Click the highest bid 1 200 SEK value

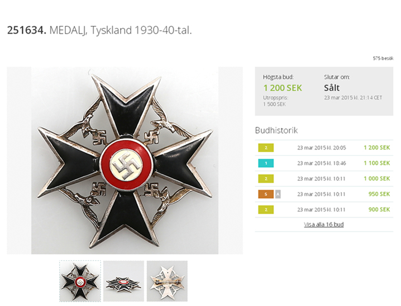click(283, 88)
